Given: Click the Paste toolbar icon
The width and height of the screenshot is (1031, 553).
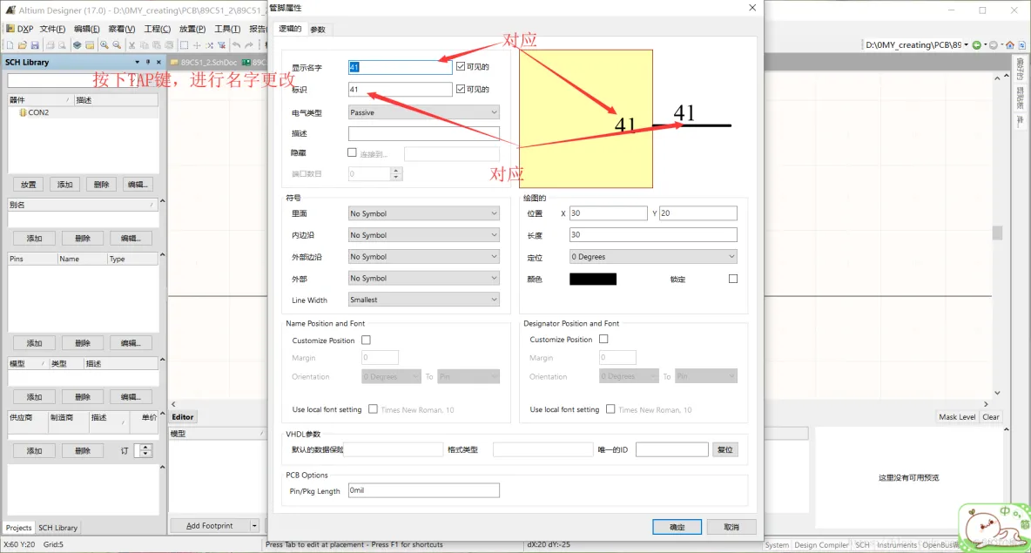Looking at the screenshot, I should [x=157, y=45].
